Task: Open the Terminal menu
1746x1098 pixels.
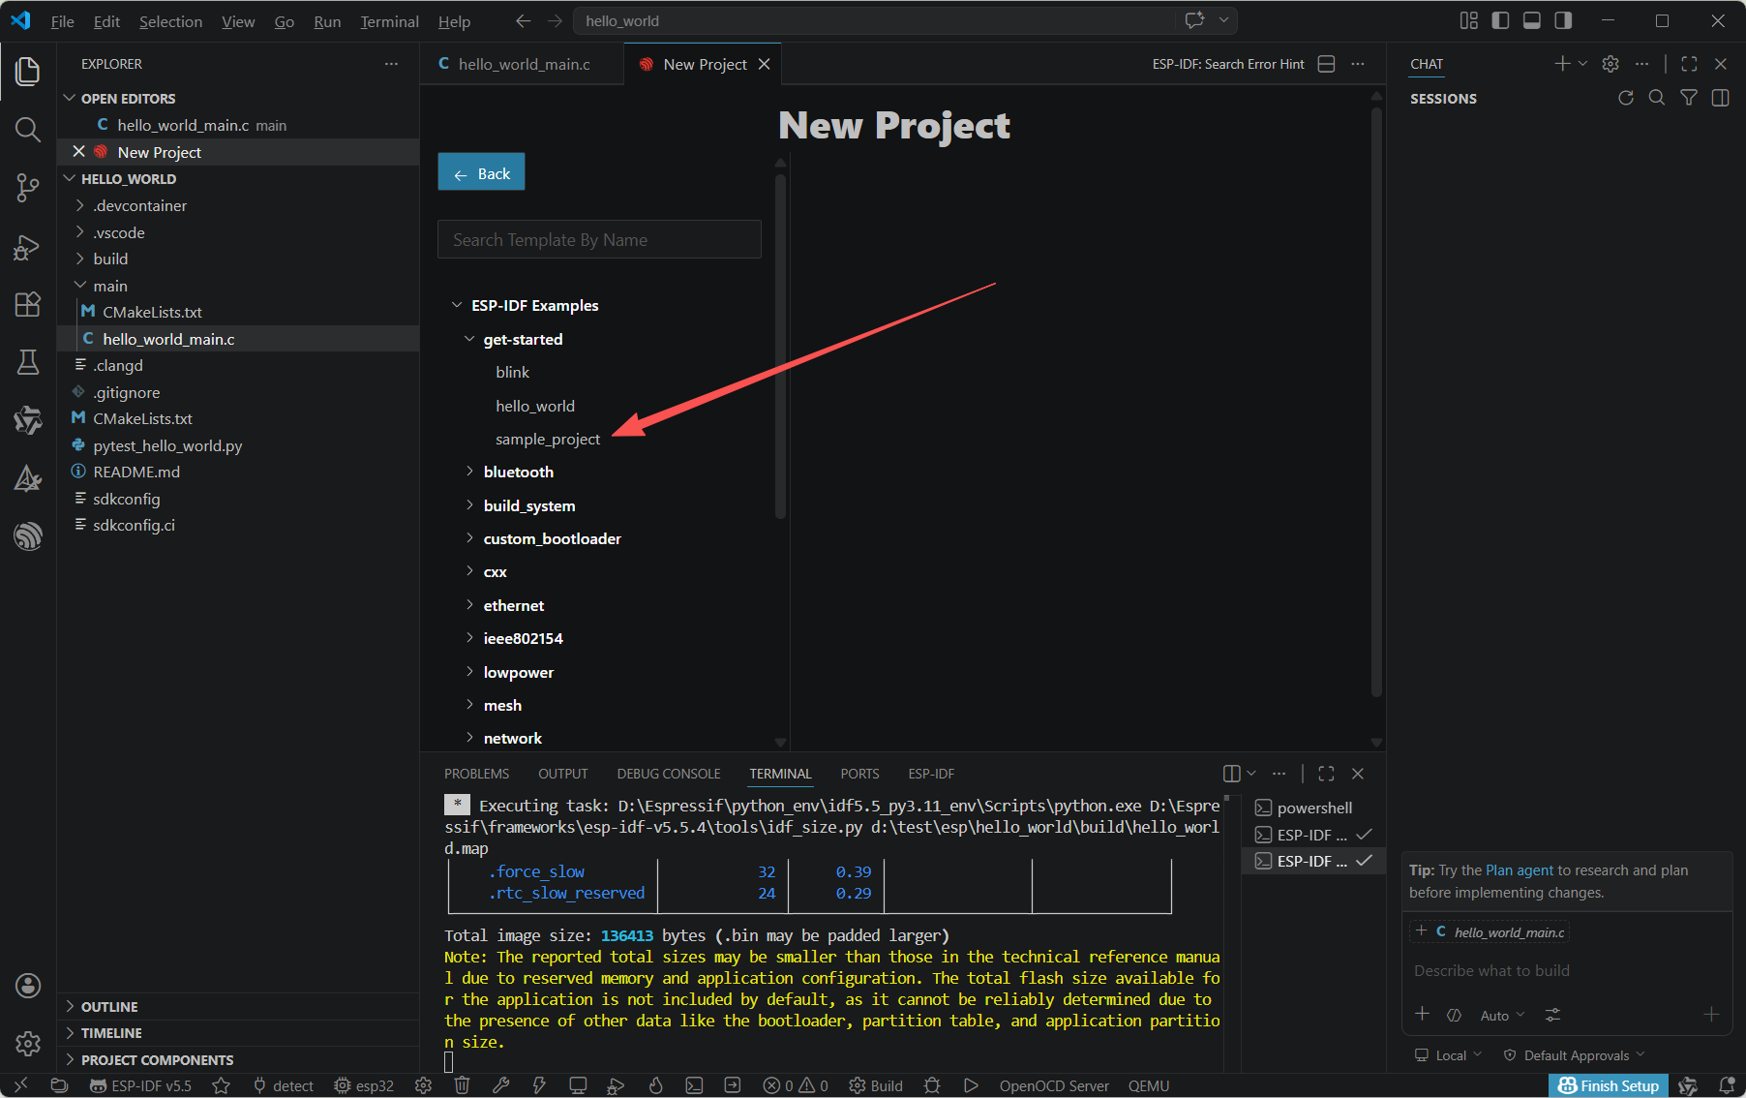Action: point(389,21)
